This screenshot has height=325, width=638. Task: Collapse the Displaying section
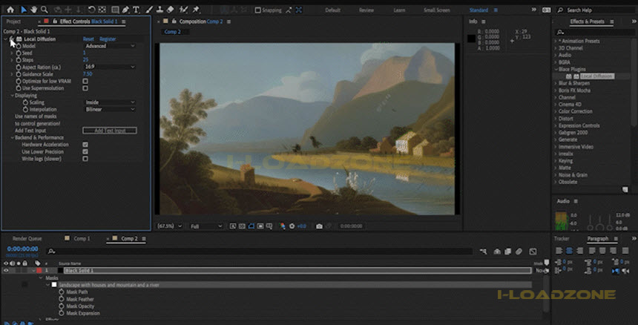[12, 96]
